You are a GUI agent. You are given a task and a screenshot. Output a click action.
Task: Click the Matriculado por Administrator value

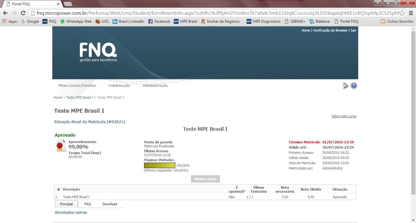point(332,168)
